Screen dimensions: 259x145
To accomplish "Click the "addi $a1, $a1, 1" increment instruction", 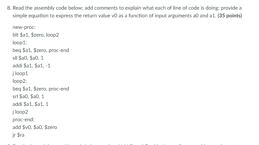I will [30, 104].
